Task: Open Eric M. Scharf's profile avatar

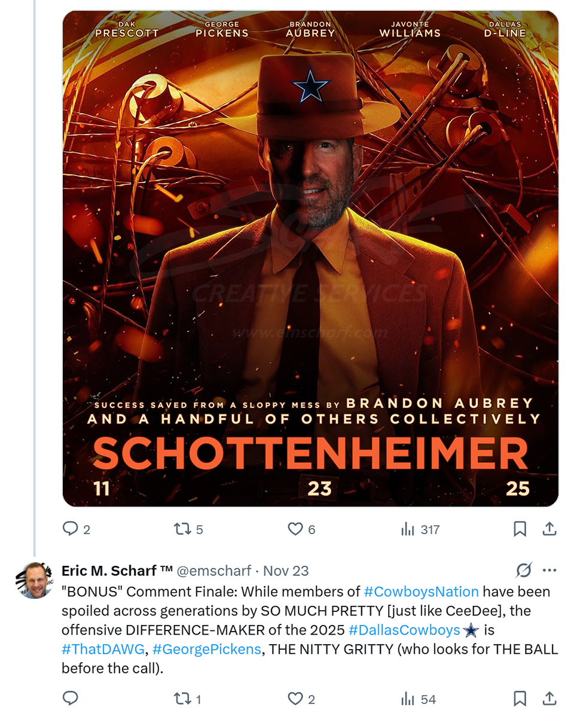Action: tap(34, 580)
